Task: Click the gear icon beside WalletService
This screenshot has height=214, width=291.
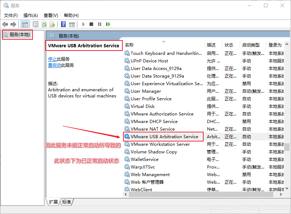Action: pyautogui.click(x=127, y=159)
